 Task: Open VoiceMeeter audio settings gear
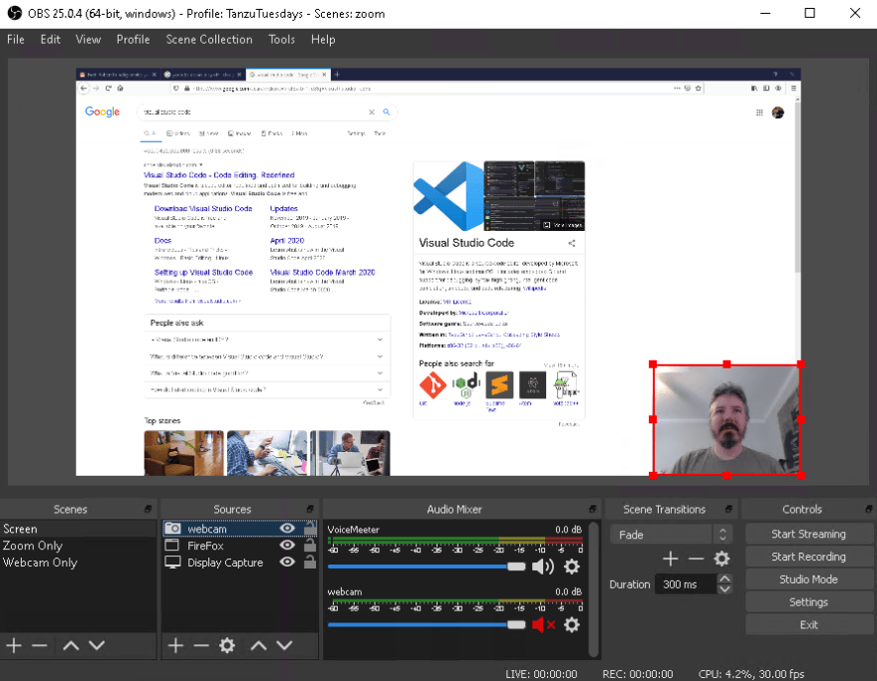point(572,567)
